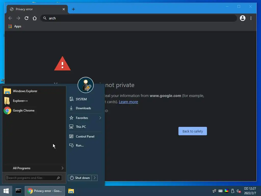Click the www.google.com text in error message
Viewport: 261px width, 196px height.
pyautogui.click(x=165, y=96)
